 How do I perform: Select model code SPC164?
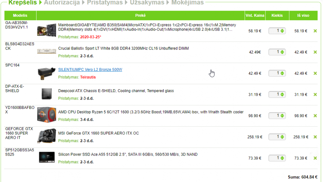coord(12,65)
